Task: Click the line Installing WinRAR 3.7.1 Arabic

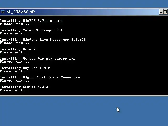Action: [31, 20]
